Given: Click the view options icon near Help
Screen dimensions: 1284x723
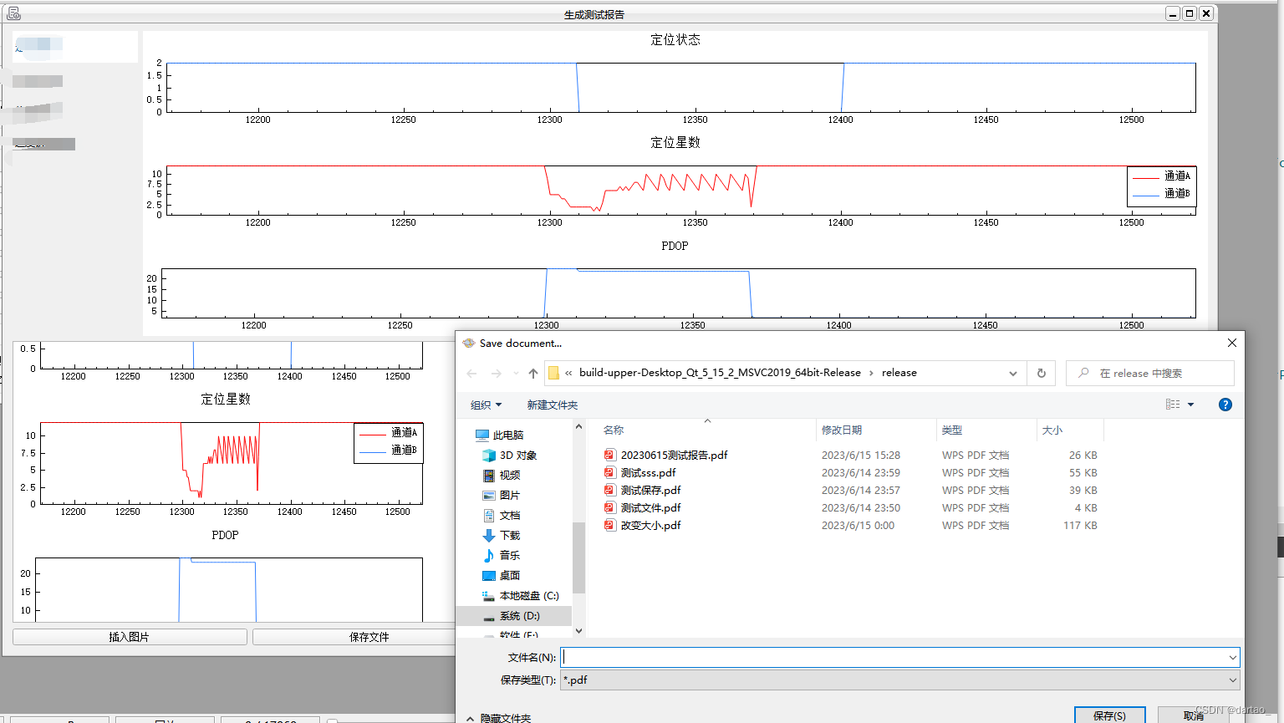Looking at the screenshot, I should (x=1176, y=404).
